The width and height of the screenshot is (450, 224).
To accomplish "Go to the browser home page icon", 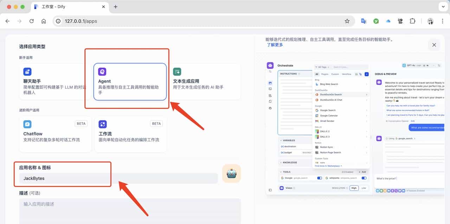I will (x=44, y=21).
